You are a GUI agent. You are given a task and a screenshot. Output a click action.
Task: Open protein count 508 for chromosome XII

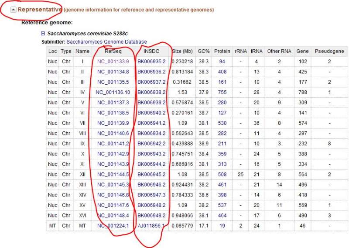222,174
